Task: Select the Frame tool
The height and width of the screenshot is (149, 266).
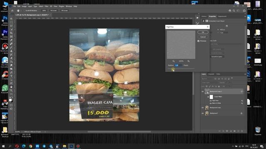Action: pyautogui.click(x=11, y=36)
